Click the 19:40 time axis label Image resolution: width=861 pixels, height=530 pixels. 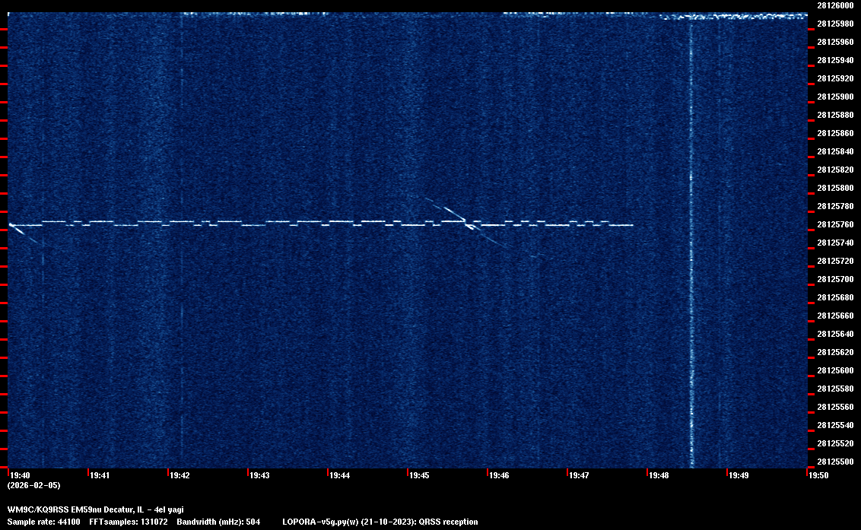click(20, 476)
